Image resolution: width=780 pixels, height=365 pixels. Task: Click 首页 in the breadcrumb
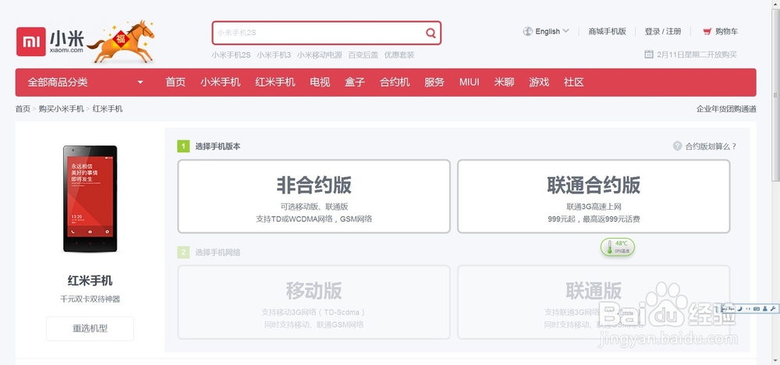(23, 109)
